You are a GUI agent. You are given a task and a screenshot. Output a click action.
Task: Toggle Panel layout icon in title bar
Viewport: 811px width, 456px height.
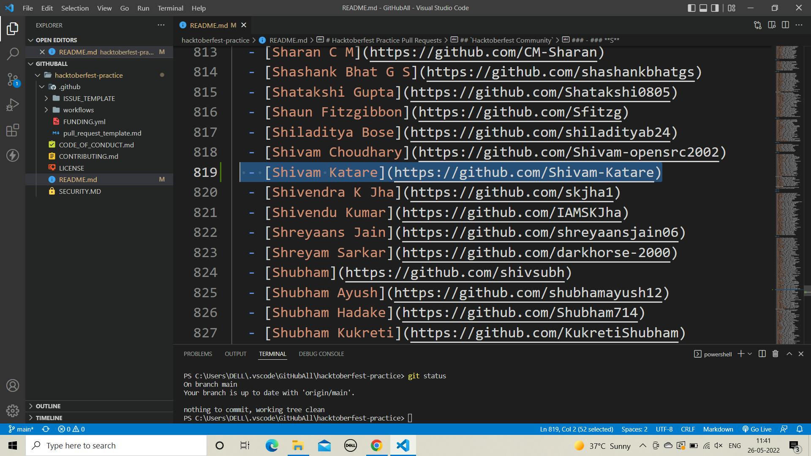[703, 8]
